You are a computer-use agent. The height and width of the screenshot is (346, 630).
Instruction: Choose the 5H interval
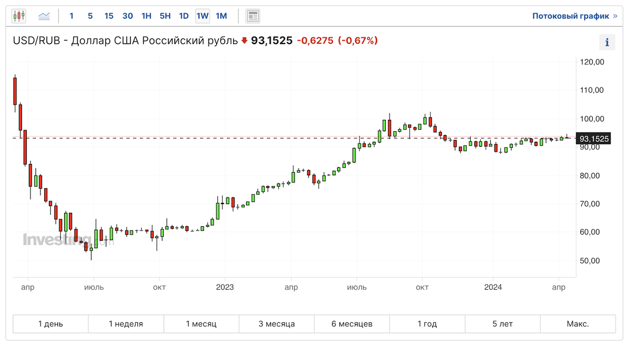165,16
